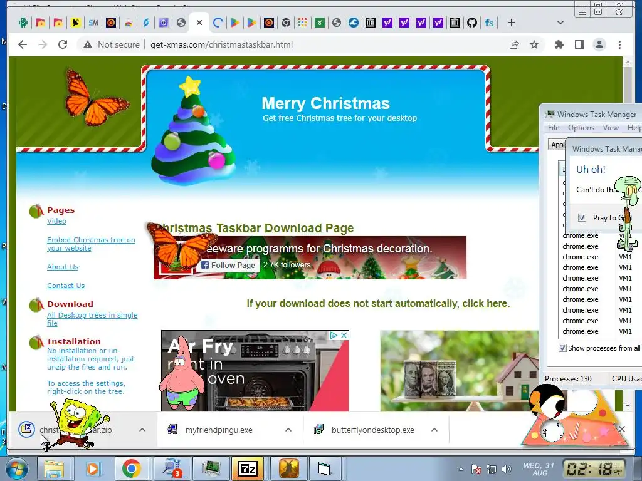Screen dimensions: 642x481
Task: Reload the get-xmas.com page
Action: [63, 44]
